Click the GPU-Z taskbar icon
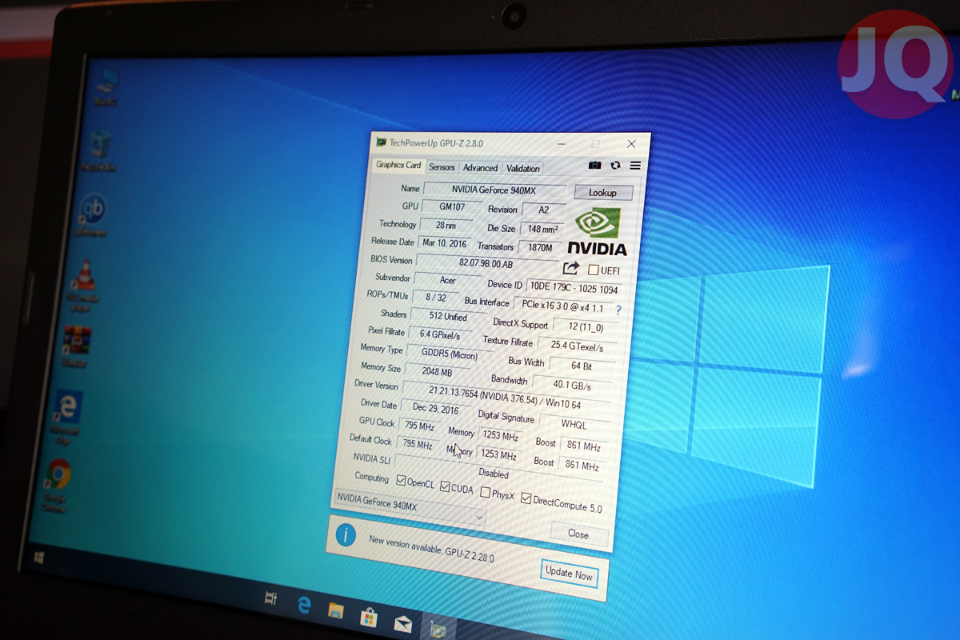The height and width of the screenshot is (640, 960). pyautogui.click(x=438, y=629)
